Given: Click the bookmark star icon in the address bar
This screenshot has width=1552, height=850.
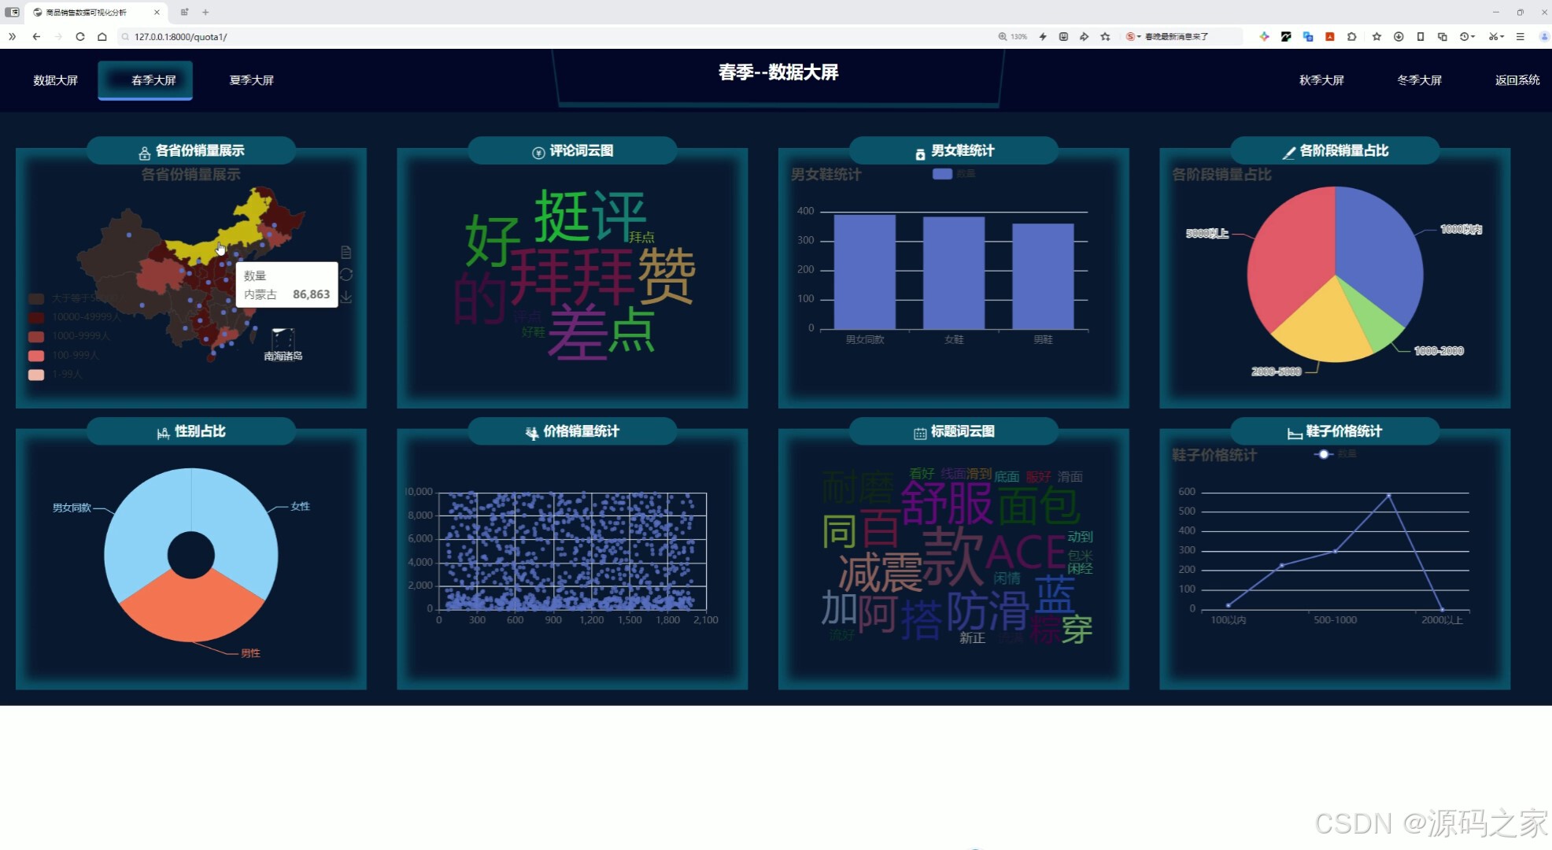Looking at the screenshot, I should (x=1105, y=36).
